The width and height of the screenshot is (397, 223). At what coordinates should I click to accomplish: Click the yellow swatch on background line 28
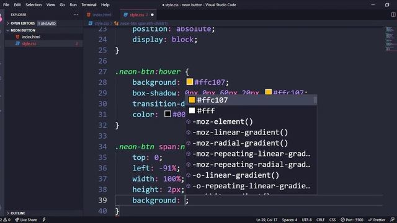(190, 82)
